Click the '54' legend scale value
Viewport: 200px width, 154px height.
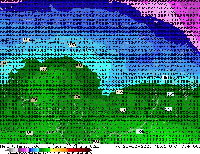91,153
